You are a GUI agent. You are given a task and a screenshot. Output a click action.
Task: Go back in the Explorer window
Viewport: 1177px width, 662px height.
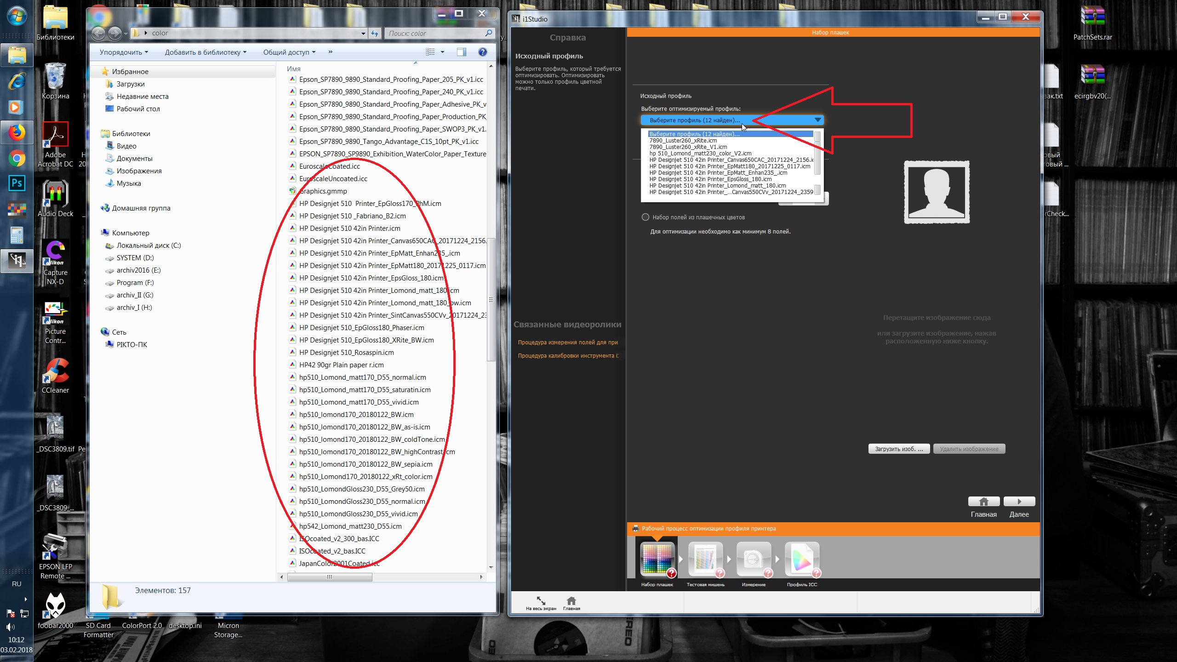coord(98,33)
